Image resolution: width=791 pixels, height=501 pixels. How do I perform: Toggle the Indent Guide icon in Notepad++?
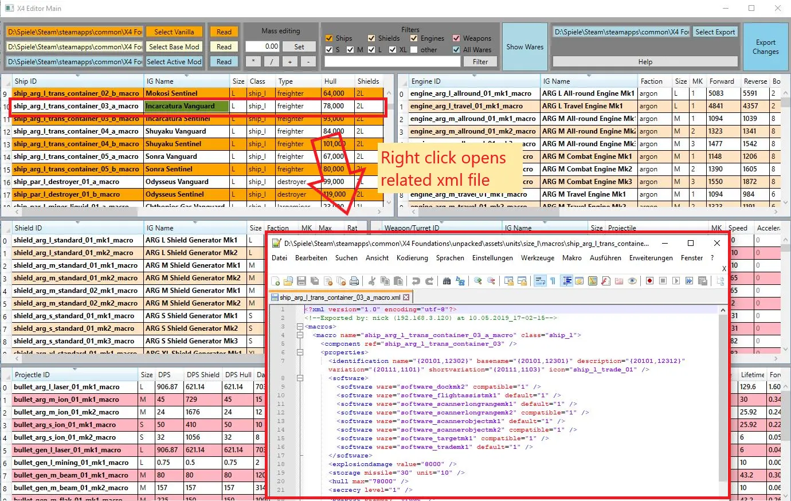point(567,281)
